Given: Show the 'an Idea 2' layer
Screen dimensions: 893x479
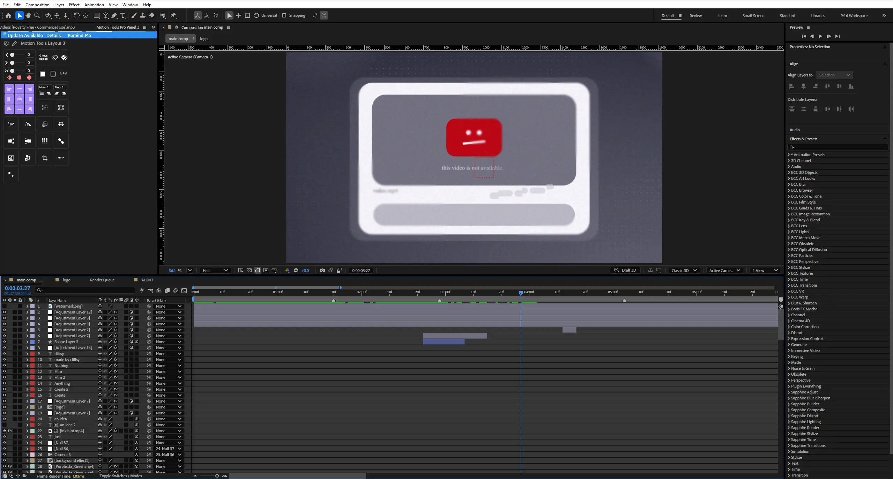Looking at the screenshot, I should pyautogui.click(x=5, y=425).
